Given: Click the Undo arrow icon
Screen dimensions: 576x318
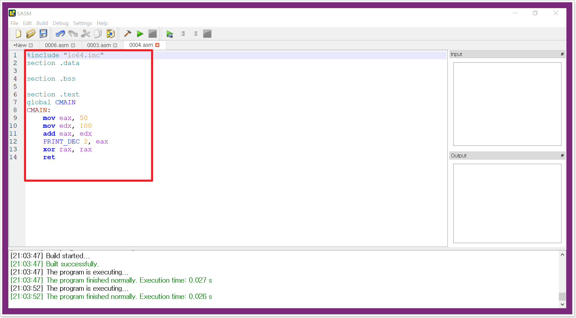Looking at the screenshot, I should point(60,34).
